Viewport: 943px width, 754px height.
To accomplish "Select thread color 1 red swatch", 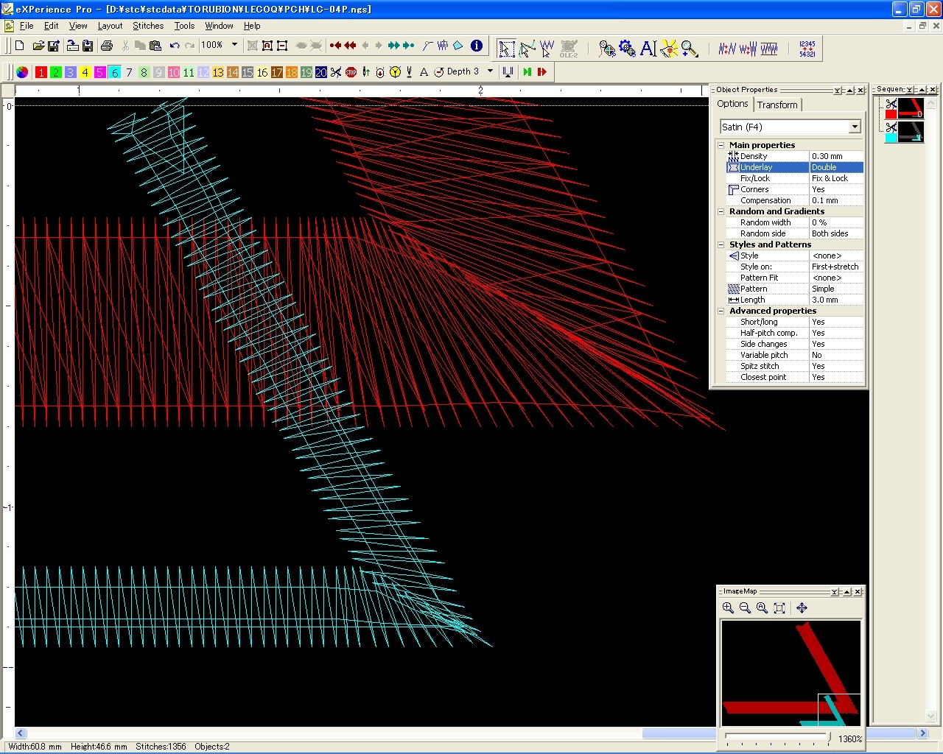I will (41, 72).
